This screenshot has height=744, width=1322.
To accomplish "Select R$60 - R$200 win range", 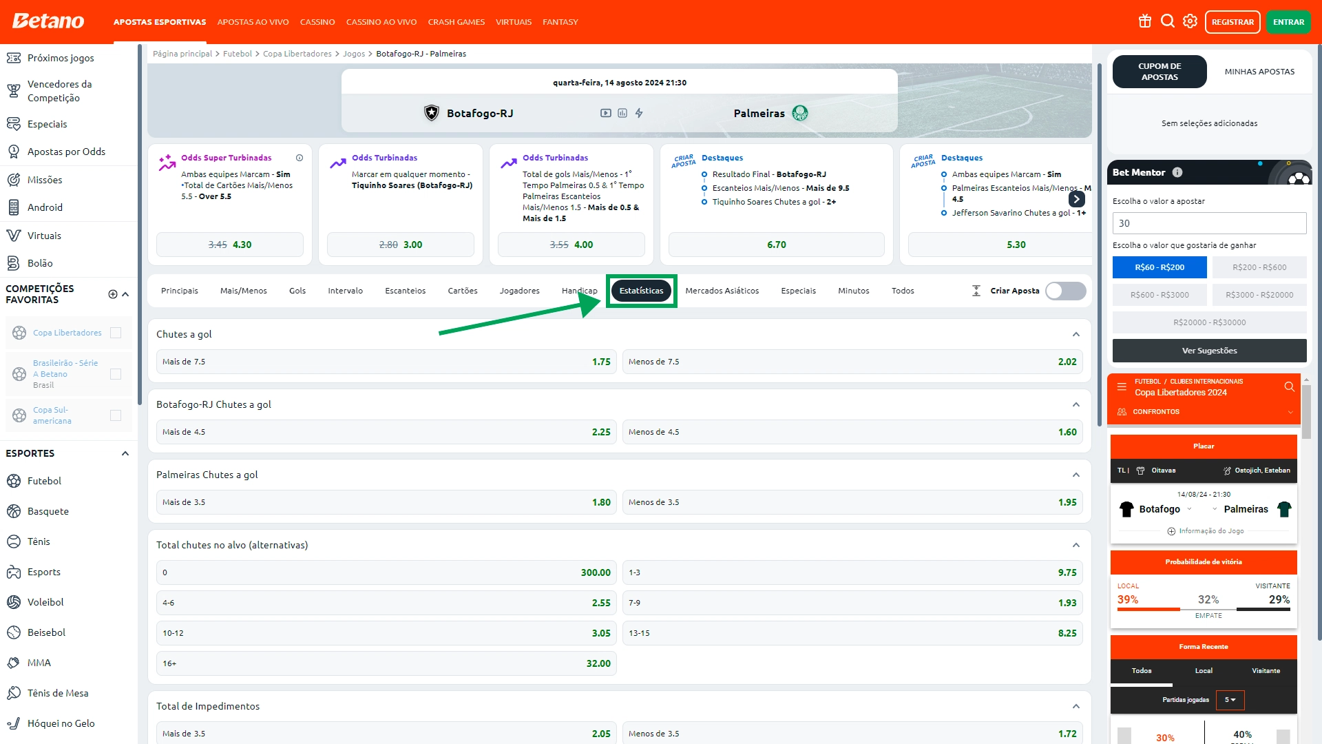I will [x=1160, y=267].
